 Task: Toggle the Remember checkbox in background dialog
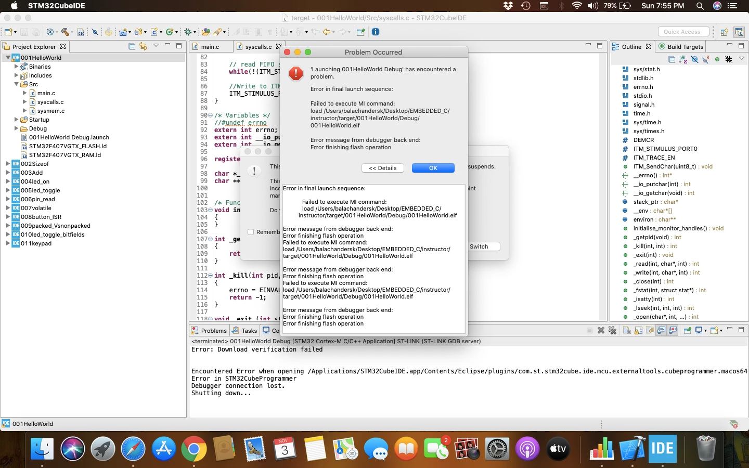(251, 232)
